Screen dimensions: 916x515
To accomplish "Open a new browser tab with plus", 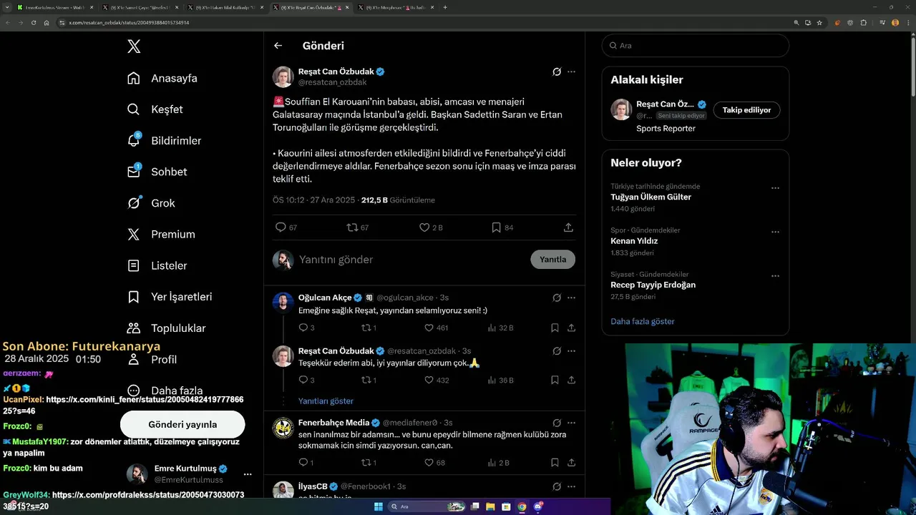I will 445,7.
